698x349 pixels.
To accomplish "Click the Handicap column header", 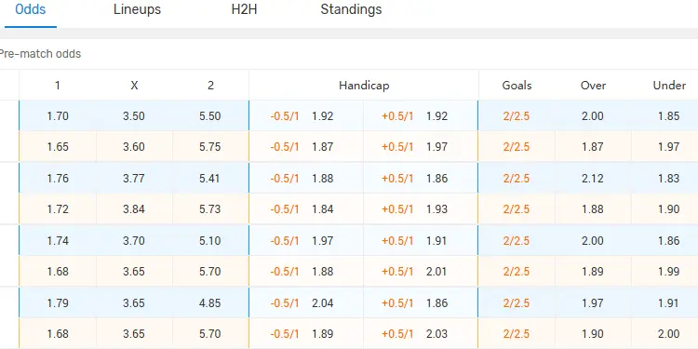I will tap(364, 86).
